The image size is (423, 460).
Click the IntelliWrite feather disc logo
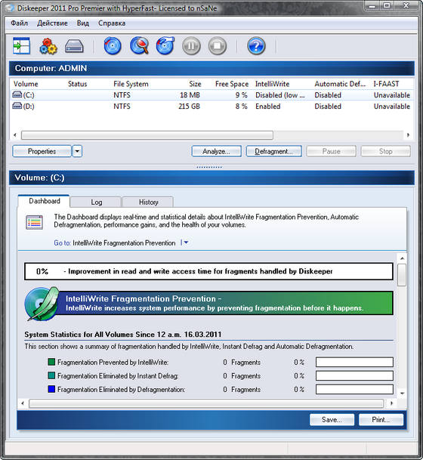click(42, 304)
